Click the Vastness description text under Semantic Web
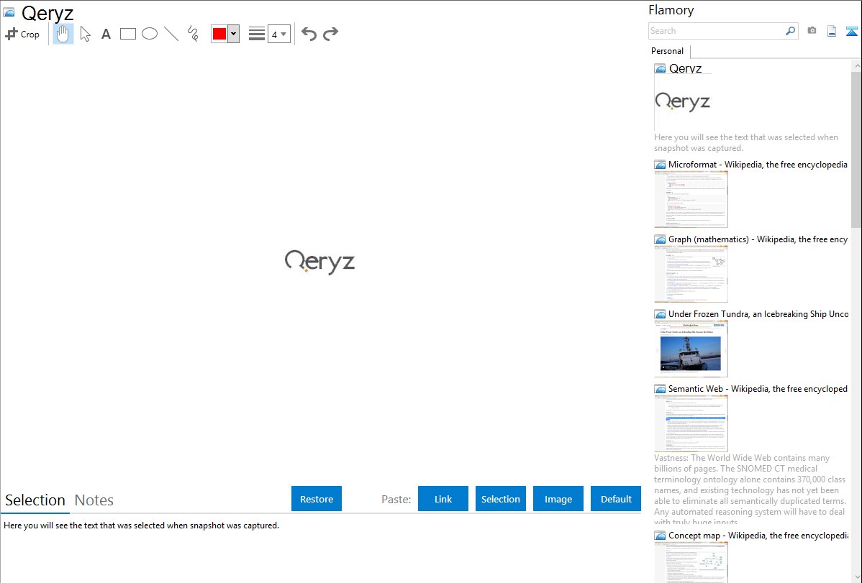The height and width of the screenshot is (583, 862). point(750,490)
